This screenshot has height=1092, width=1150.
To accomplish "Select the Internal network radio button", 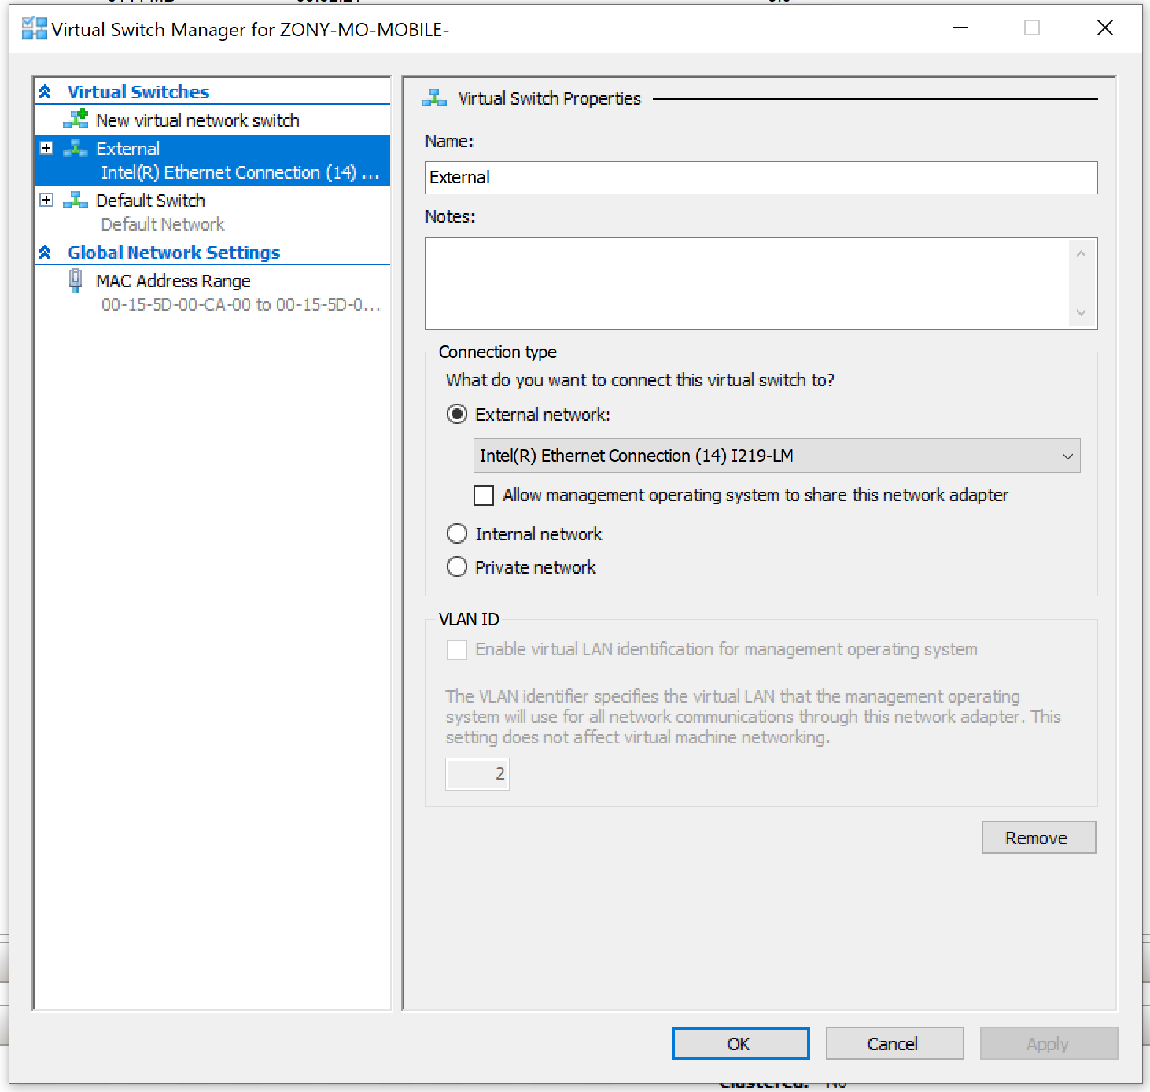I will click(457, 533).
